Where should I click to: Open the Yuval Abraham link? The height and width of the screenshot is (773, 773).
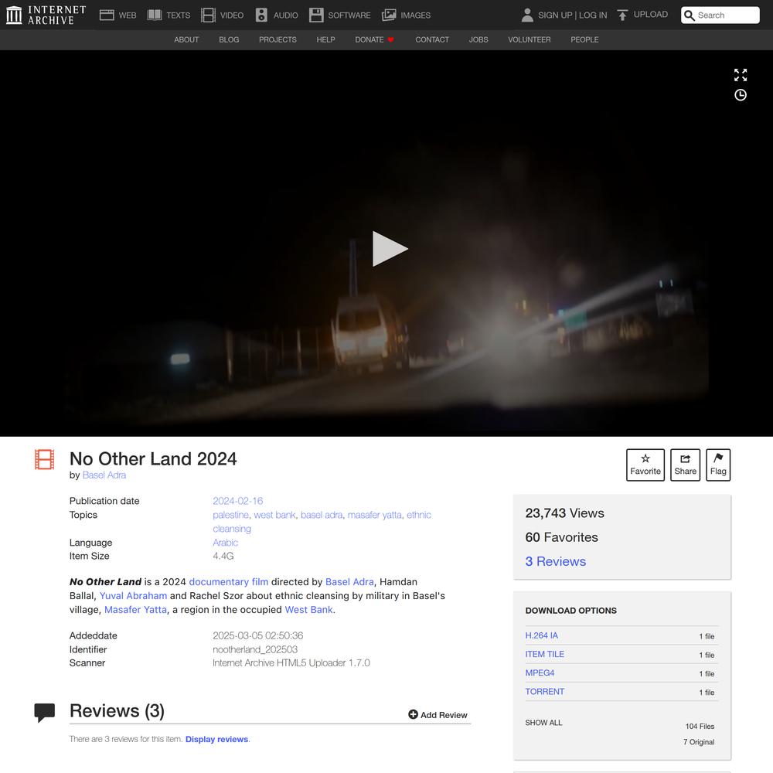pyautogui.click(x=133, y=595)
